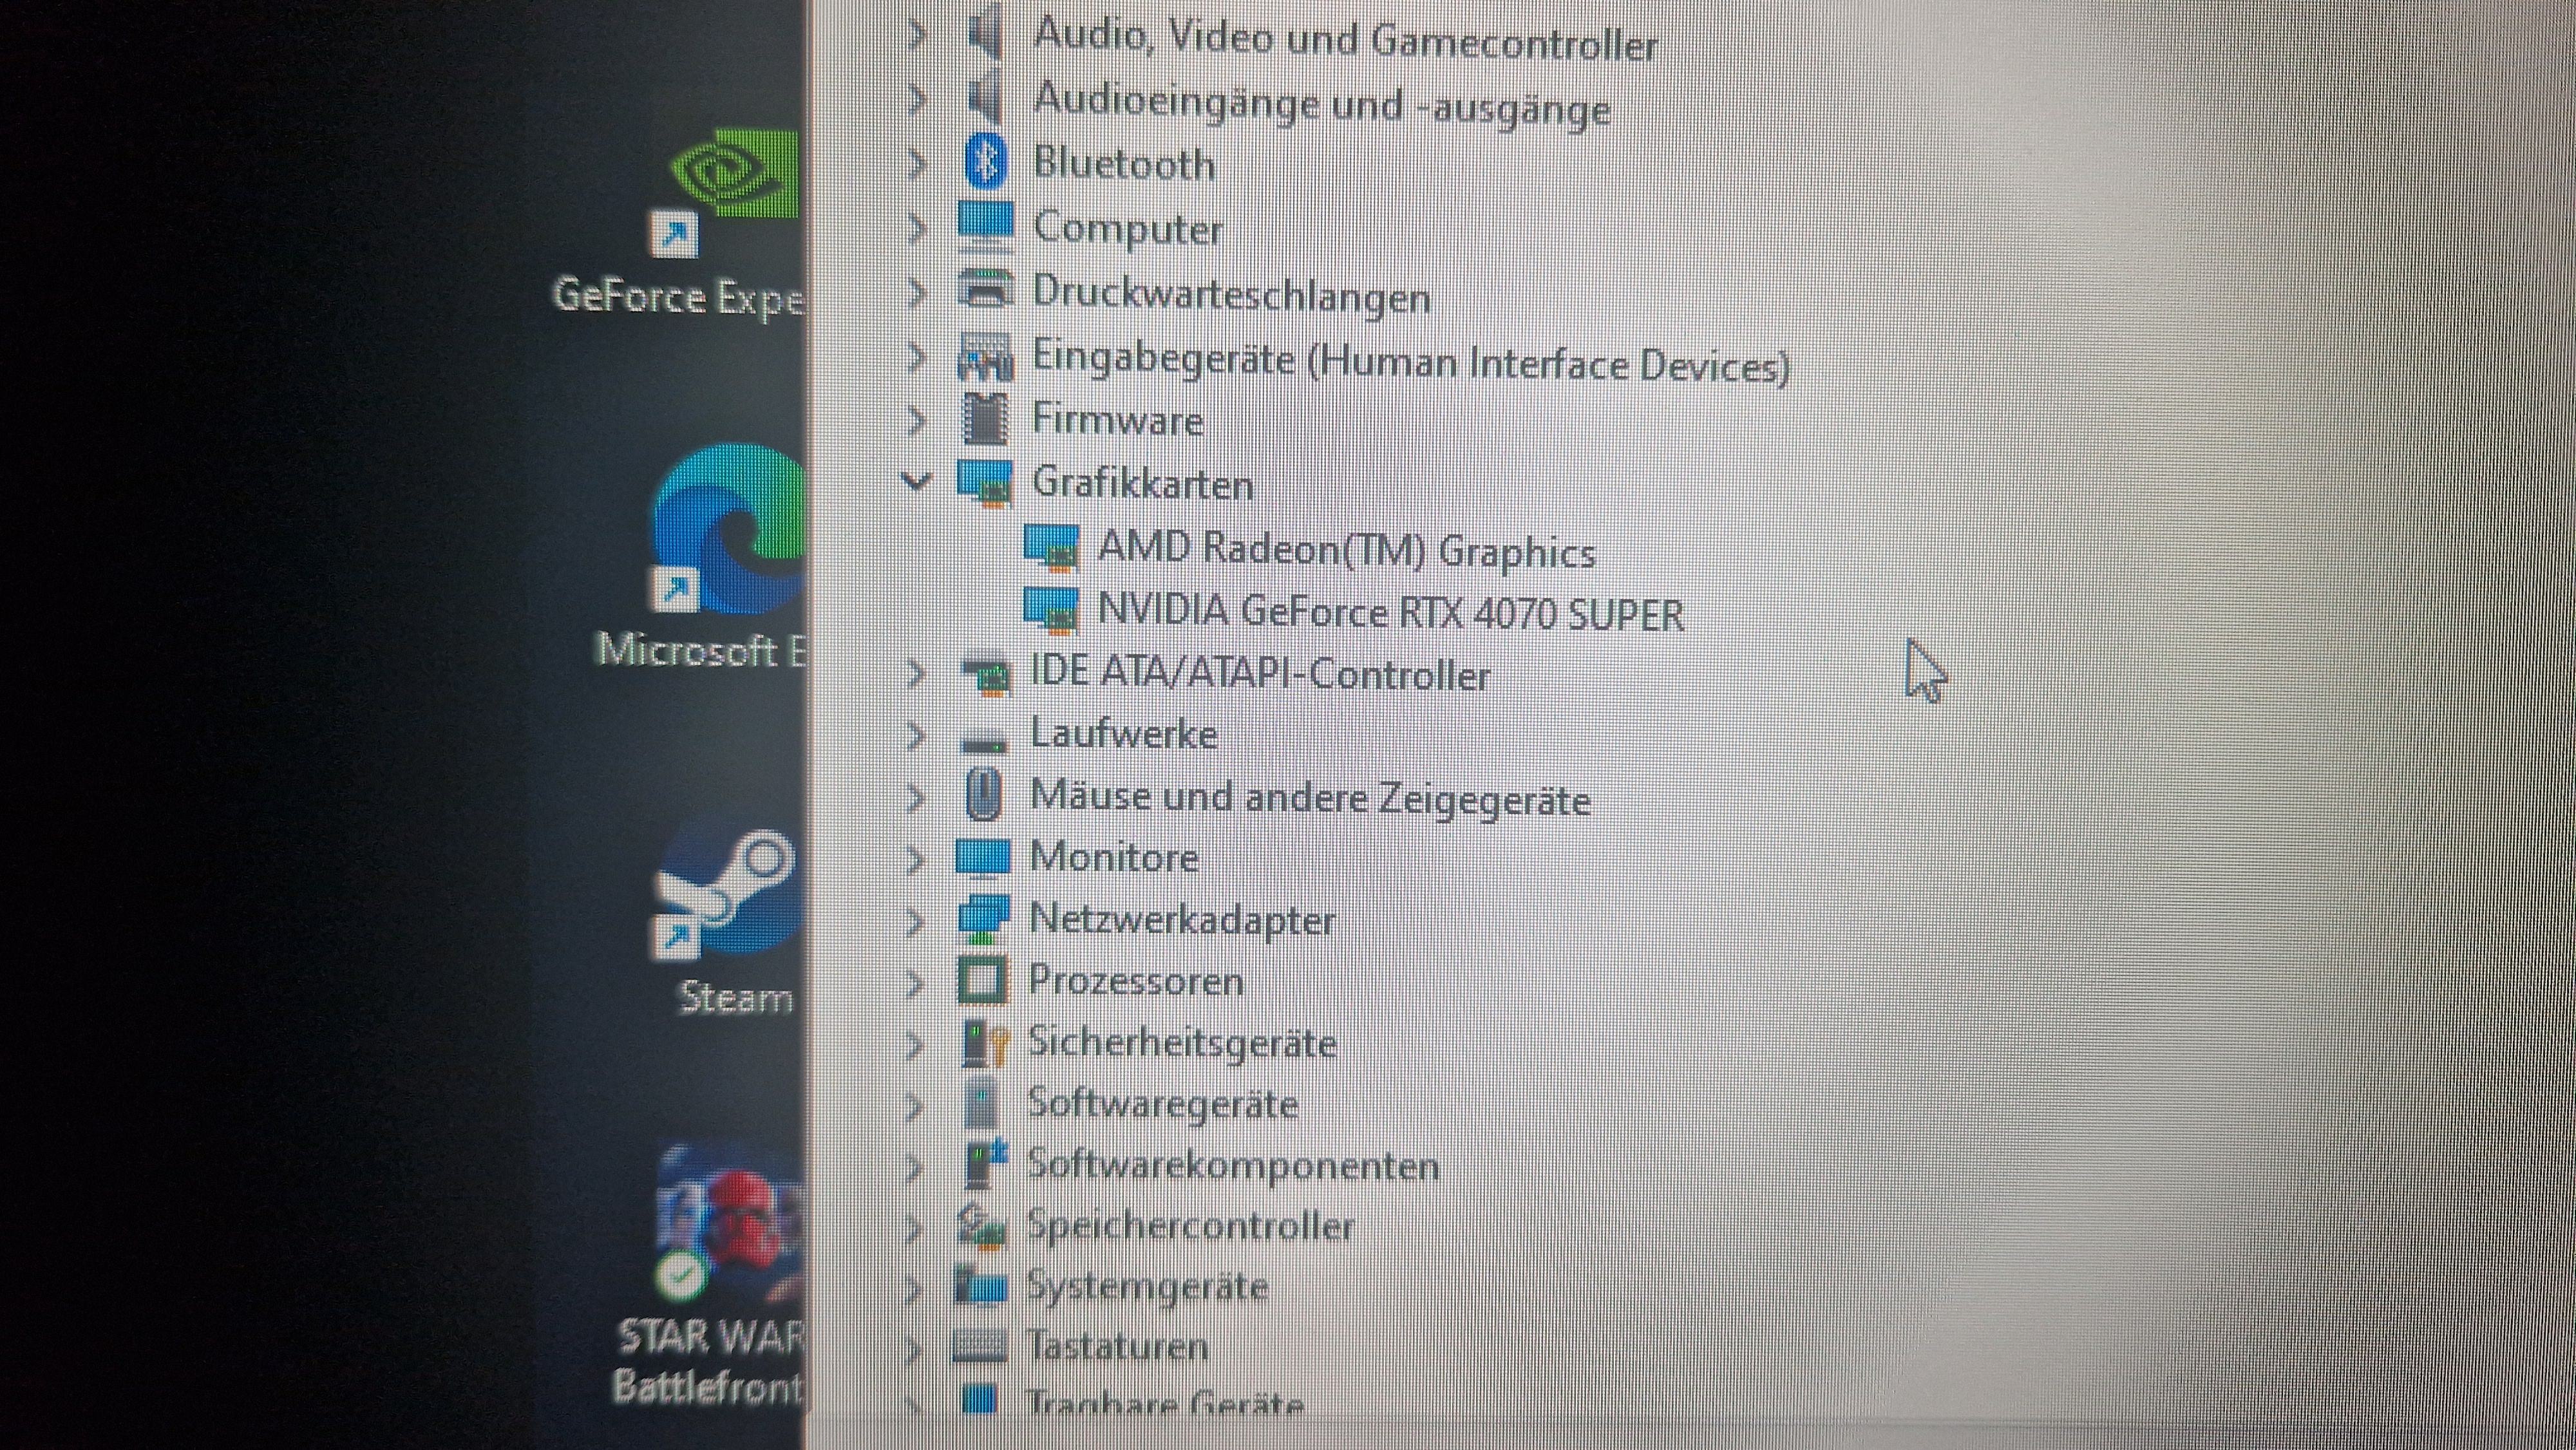The width and height of the screenshot is (2576, 1450).
Task: Click the Bluetooth category icon
Action: tap(985, 162)
